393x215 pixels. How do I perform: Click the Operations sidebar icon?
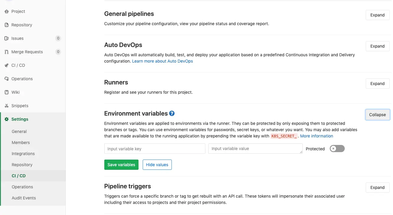(x=7, y=79)
